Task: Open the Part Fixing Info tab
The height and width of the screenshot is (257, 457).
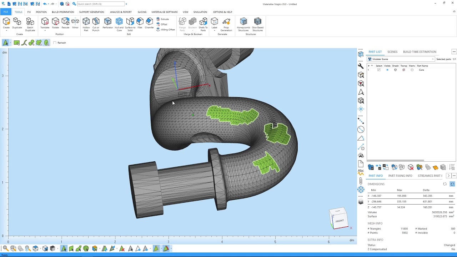Action: [400, 176]
